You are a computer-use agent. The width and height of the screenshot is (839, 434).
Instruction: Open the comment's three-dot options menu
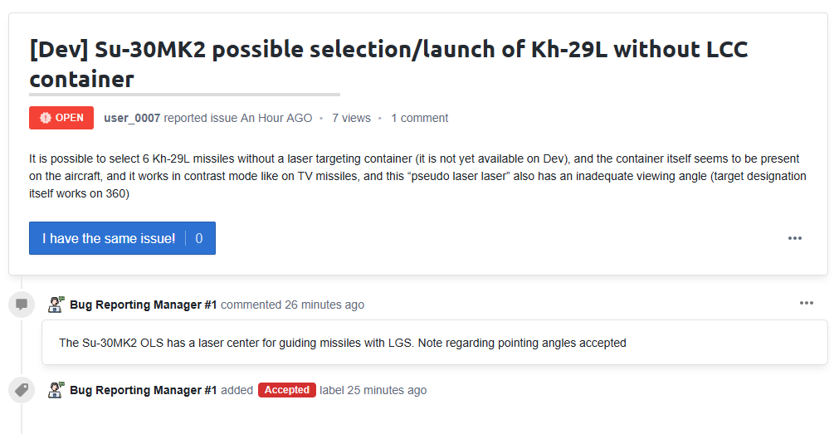tap(806, 303)
